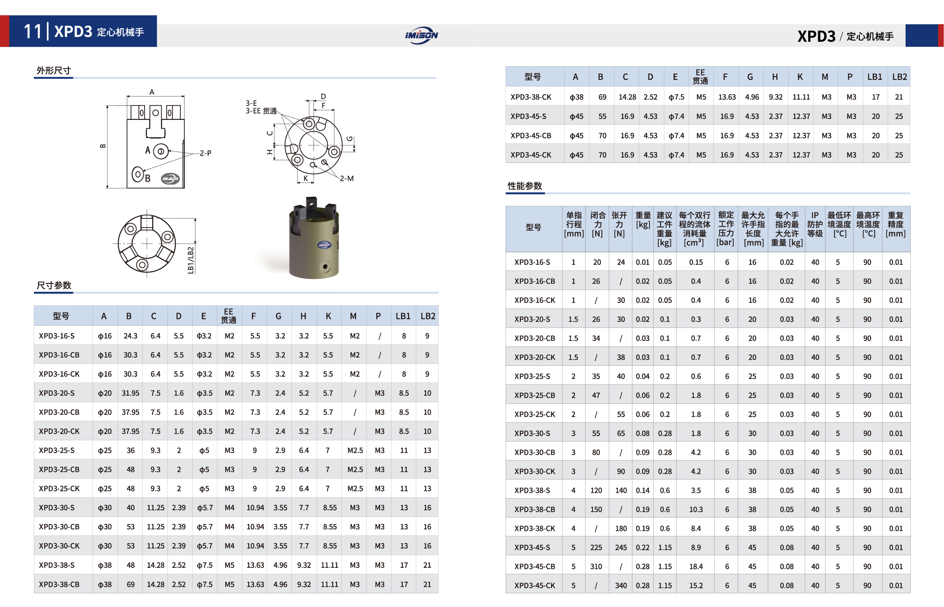Click the '0.15' fluid consumption value for XPD3-16-S
Viewport: 944px width, 607px height.
click(x=696, y=262)
